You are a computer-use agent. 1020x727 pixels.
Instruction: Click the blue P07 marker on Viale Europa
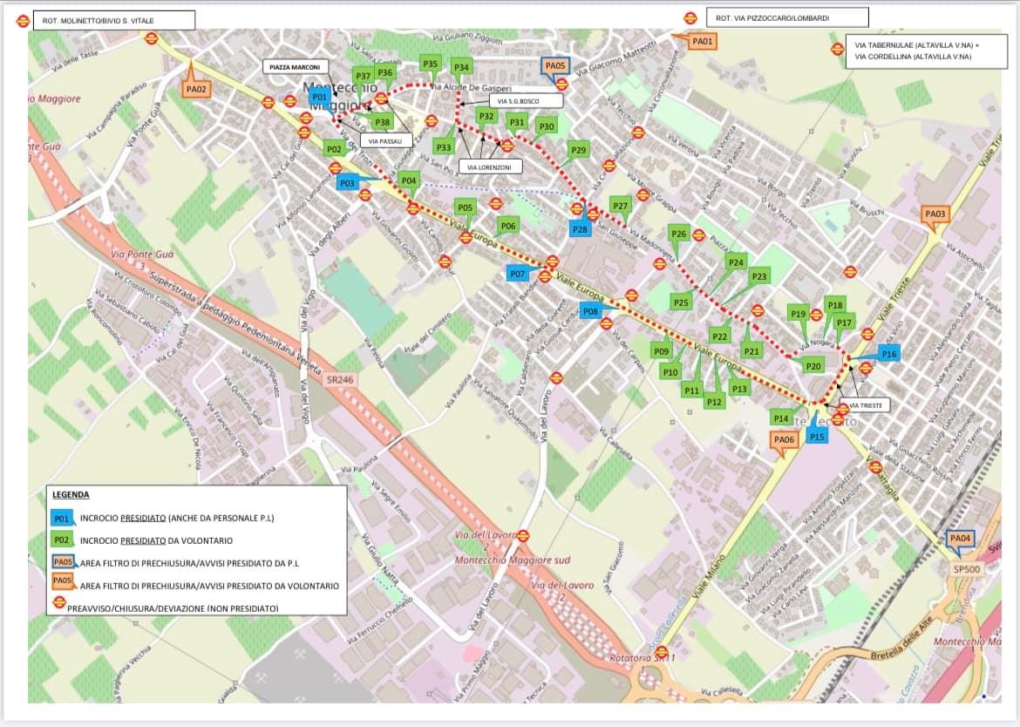coord(517,274)
